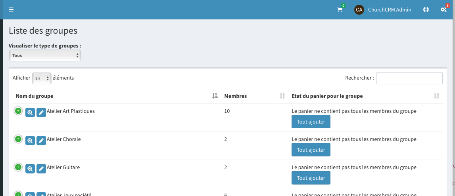Image resolution: width=455 pixels, height=196 pixels.
Task: View Atelier Art Plastiques group details
Action: [x=30, y=112]
